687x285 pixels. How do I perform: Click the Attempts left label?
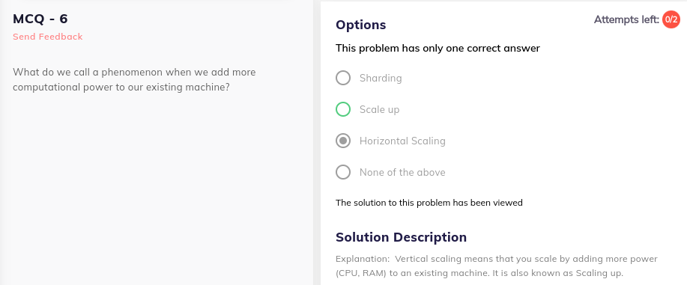coord(626,19)
